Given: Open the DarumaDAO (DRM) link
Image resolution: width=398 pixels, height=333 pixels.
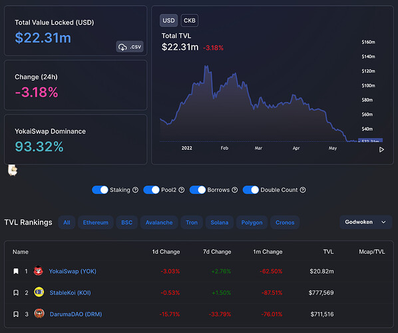Looking at the screenshot, I should pyautogui.click(x=76, y=314).
